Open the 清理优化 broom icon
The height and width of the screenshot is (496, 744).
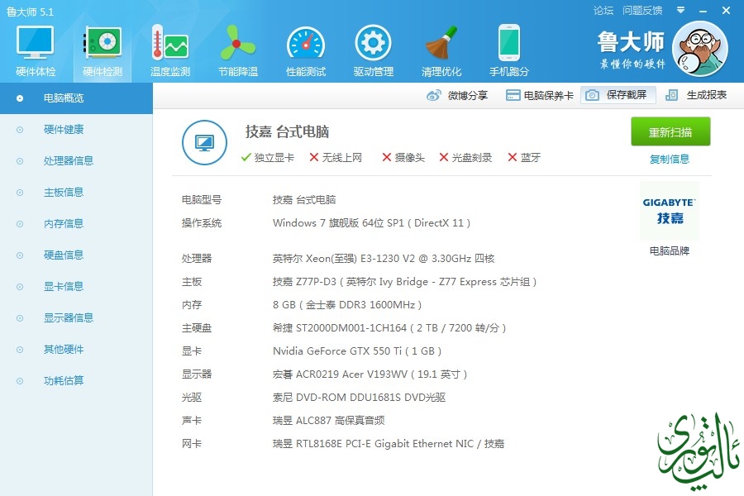441,43
